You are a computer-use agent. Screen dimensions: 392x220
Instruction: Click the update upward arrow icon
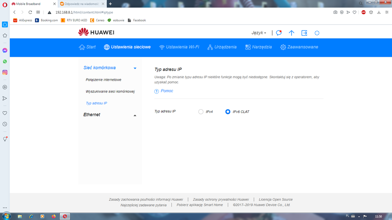pos(292,33)
